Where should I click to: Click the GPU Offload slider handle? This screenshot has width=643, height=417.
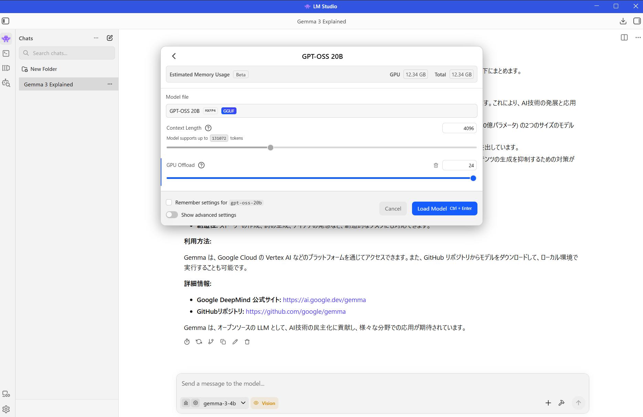[473, 178]
